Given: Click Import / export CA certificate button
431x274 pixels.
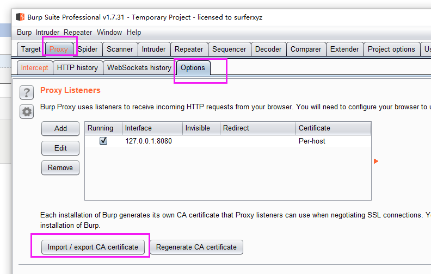Looking at the screenshot, I should [x=93, y=247].
